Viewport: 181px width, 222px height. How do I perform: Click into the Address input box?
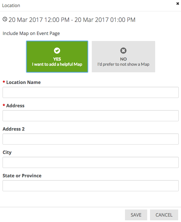tap(91, 116)
